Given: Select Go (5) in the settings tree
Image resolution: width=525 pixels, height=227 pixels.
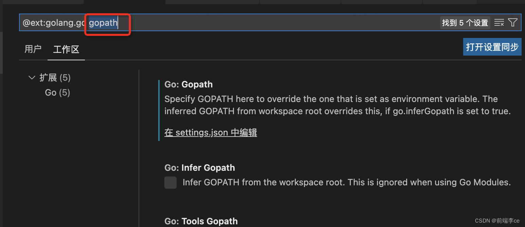Looking at the screenshot, I should click(x=57, y=92).
